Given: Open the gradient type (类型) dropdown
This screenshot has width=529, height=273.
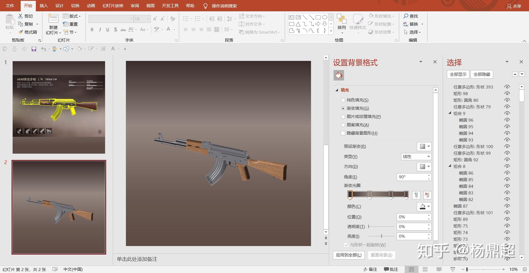Looking at the screenshot, I should (x=416, y=157).
